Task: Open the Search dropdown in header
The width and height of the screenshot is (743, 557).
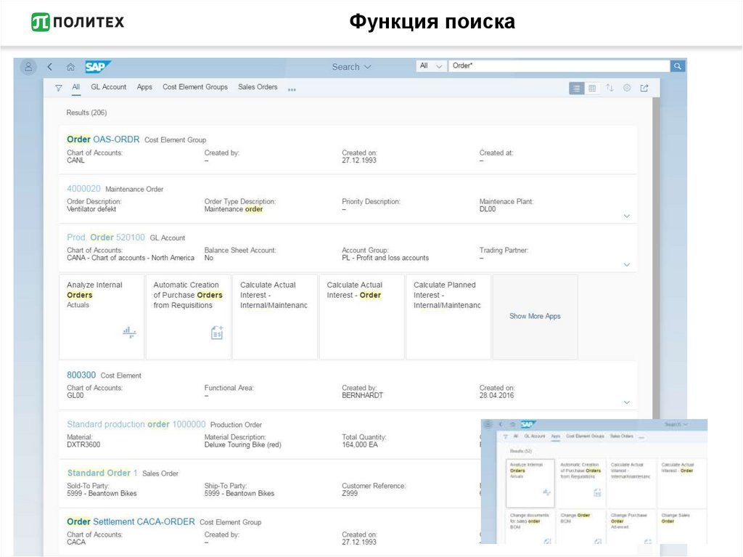Action: [x=351, y=67]
